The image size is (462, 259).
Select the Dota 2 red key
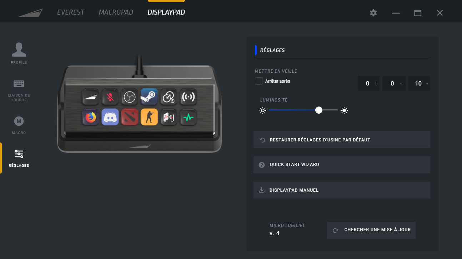click(x=129, y=117)
